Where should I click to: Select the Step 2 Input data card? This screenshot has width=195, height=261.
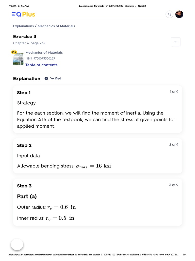coord(97,156)
